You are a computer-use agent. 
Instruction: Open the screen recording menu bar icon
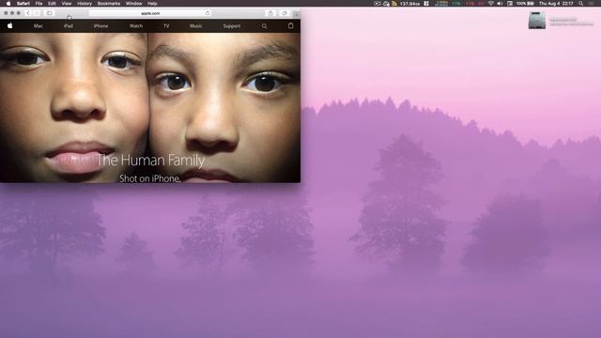[x=378, y=4]
